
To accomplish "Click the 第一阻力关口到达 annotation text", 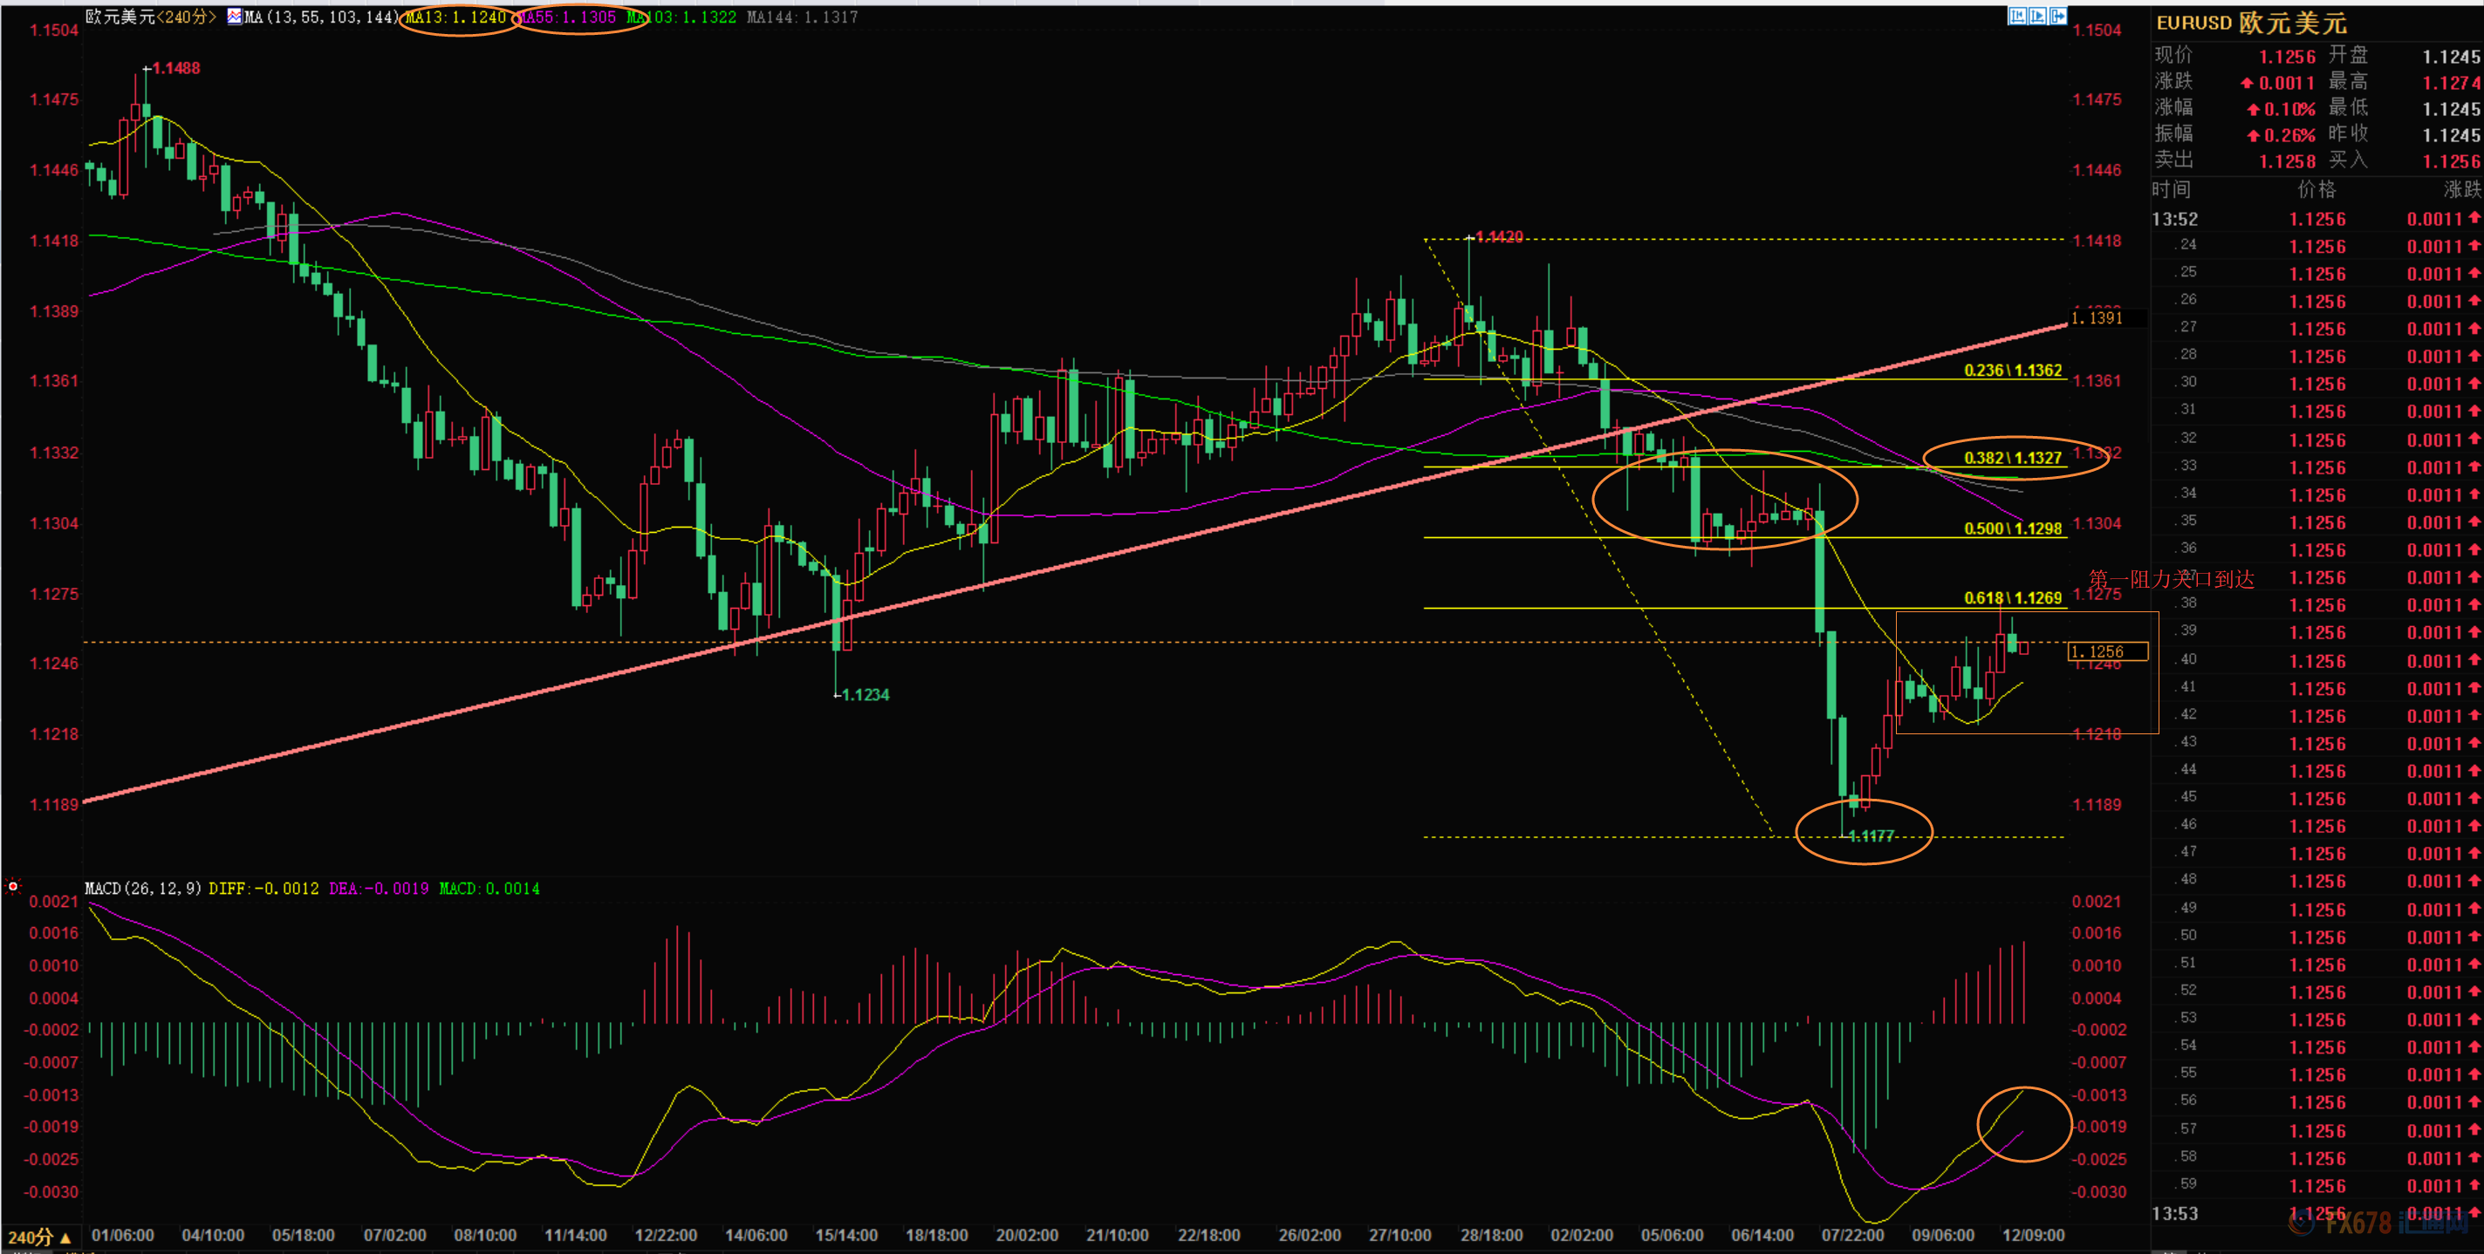I will tap(2172, 578).
